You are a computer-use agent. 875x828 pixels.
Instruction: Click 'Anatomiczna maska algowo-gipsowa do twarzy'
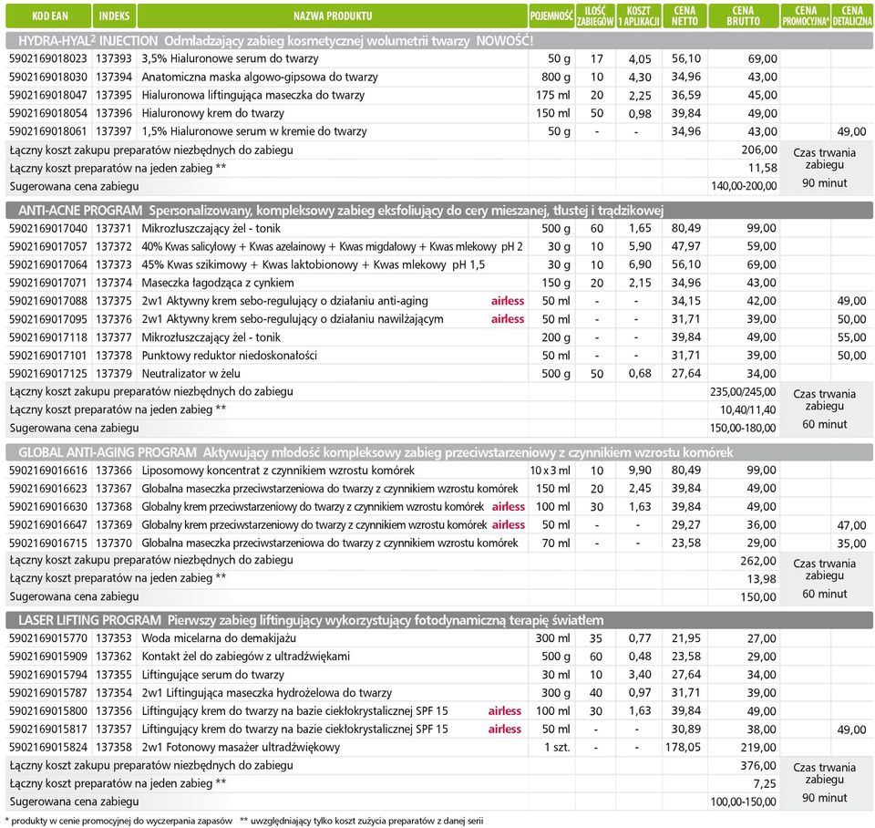260,77
